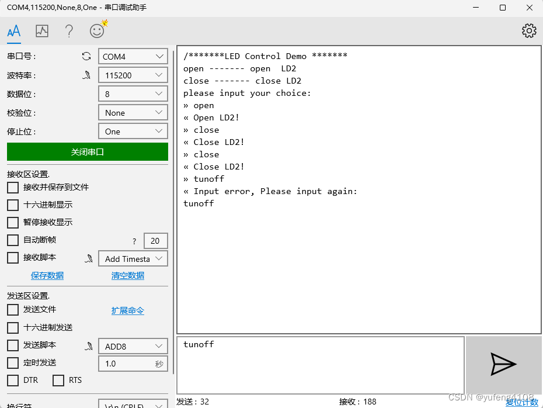Viewport: 543px width, 408px height.
Task: Click the '« Open LD2!' line
Action: coord(211,118)
